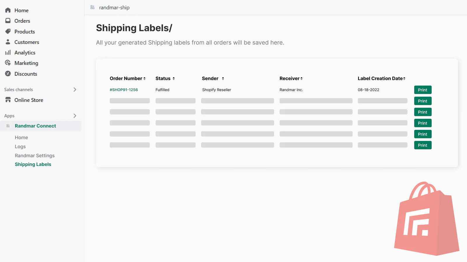Viewport: 467px width, 262px height.
Task: Expand the Apps section chevron
Action: coord(75,116)
